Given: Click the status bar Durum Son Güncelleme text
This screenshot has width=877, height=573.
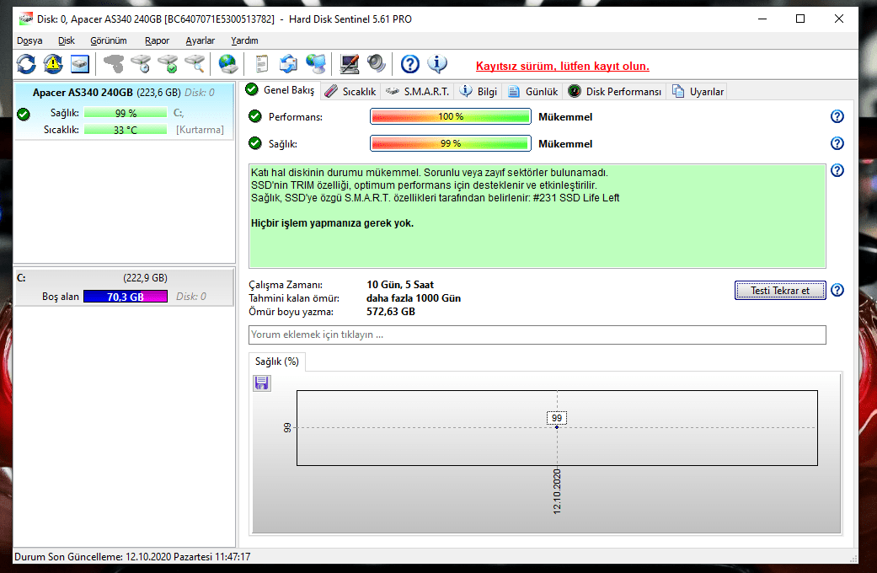Looking at the screenshot, I should pyautogui.click(x=132, y=557).
